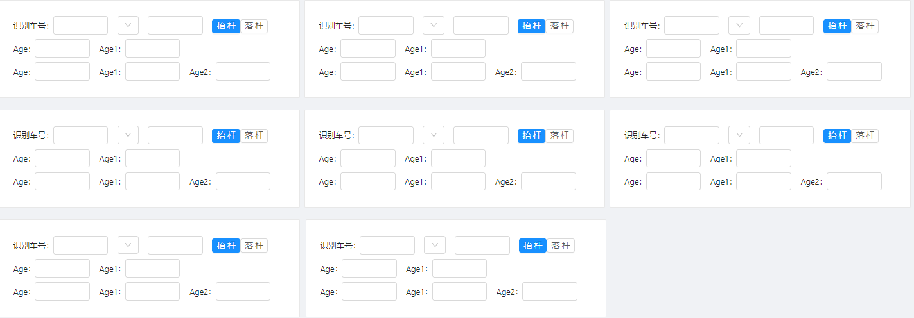The image size is (914, 318).
Task: Open the dropdown in the bottom-left card
Action: [x=128, y=246]
